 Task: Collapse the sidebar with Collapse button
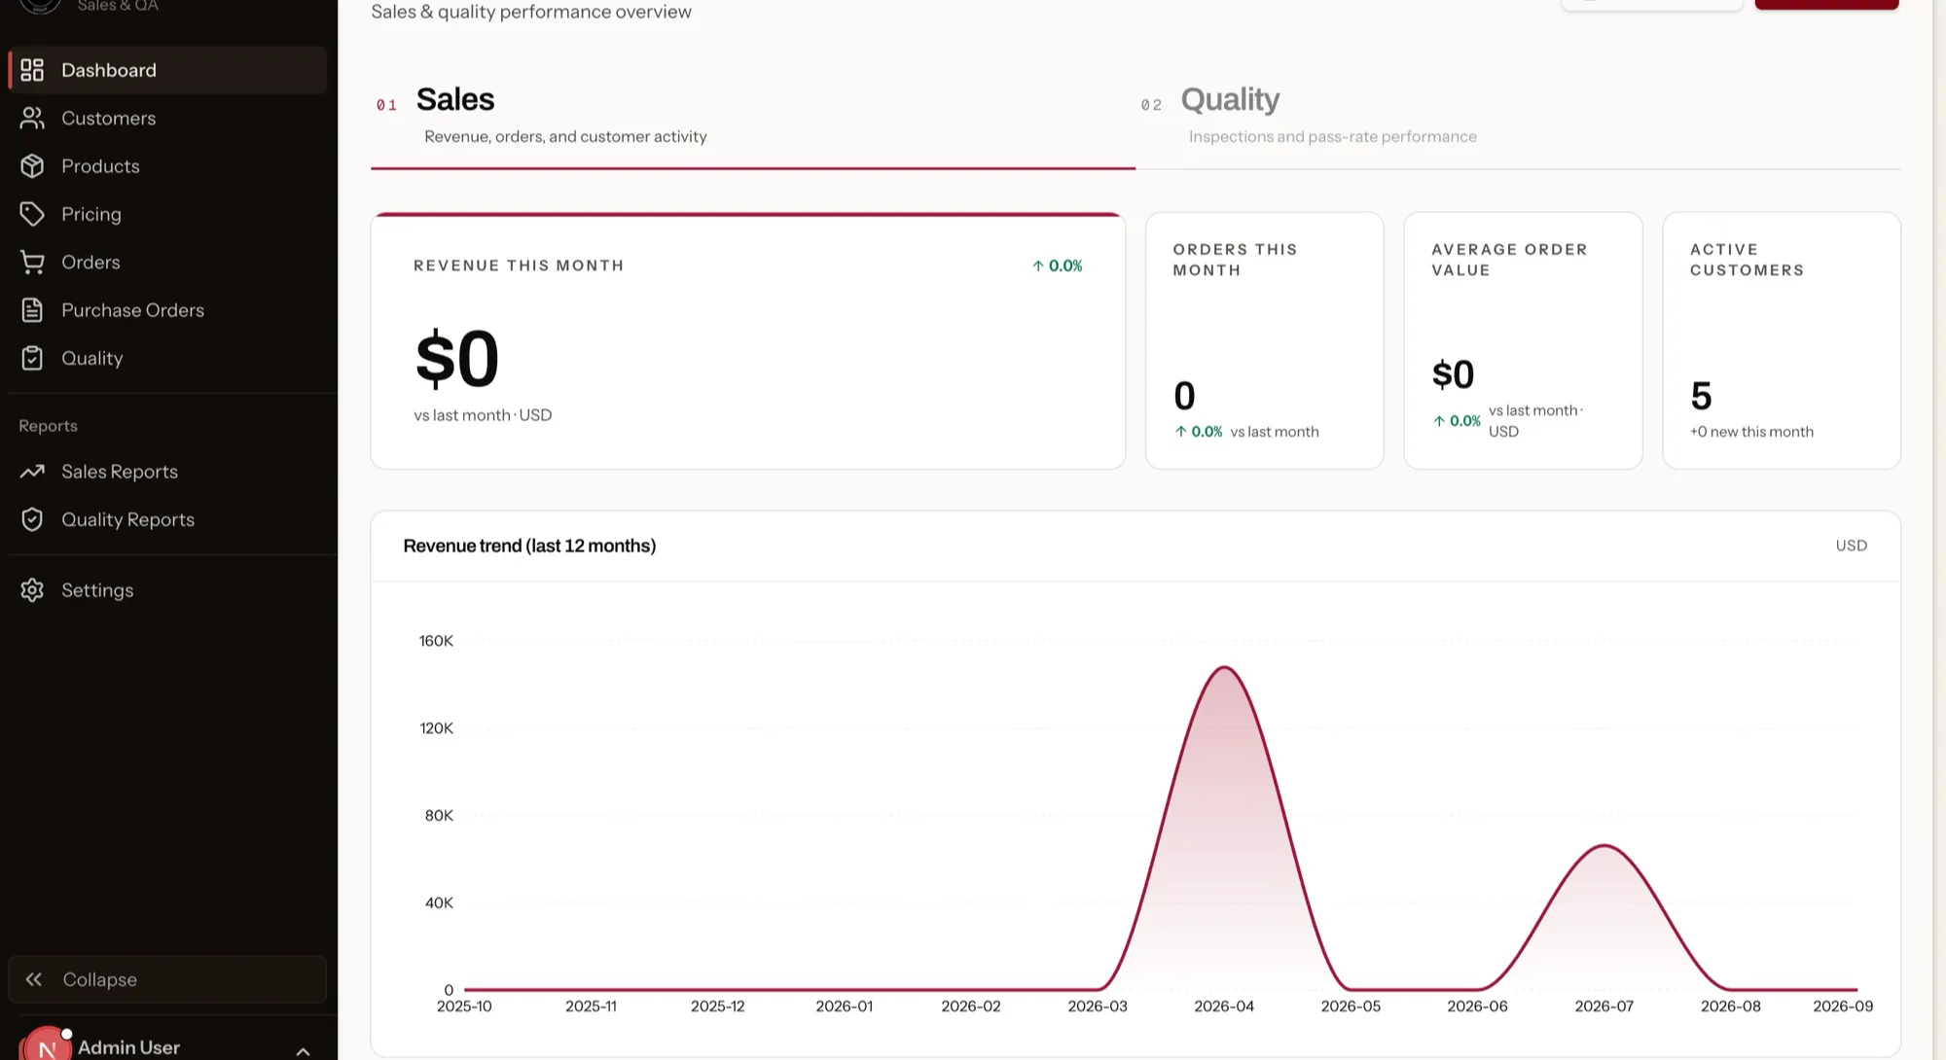[x=167, y=979]
